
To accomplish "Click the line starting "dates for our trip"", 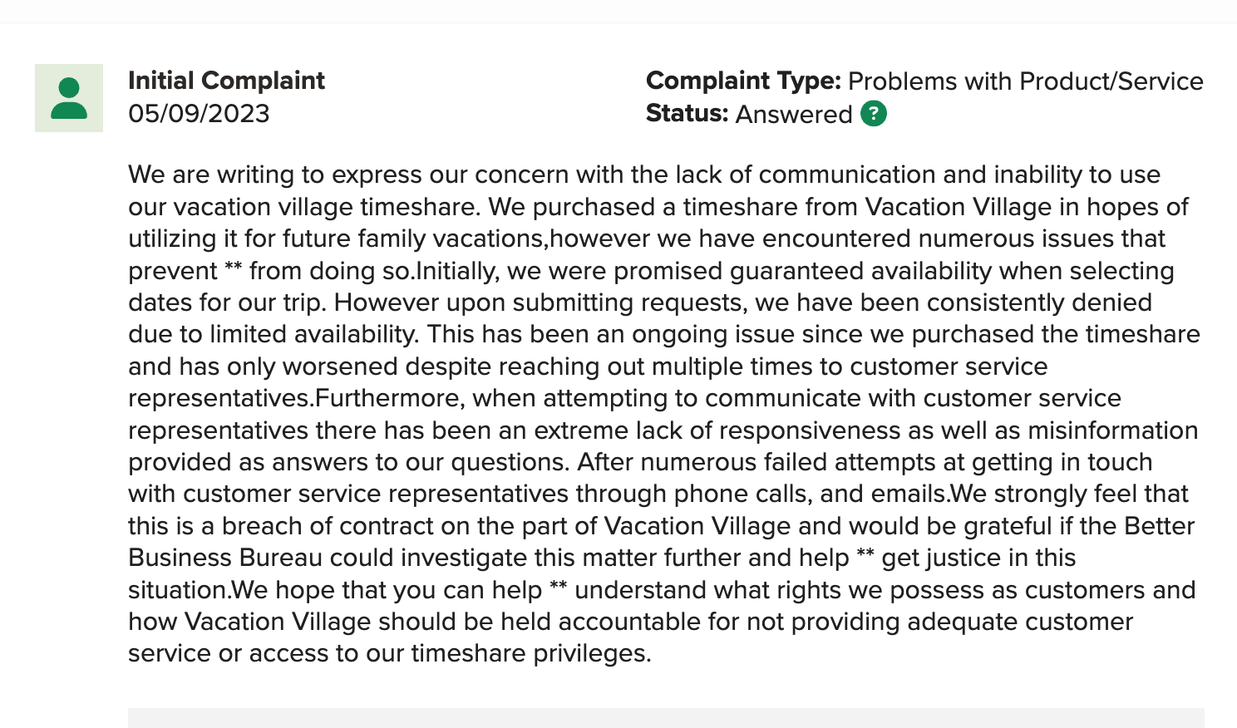I will [x=639, y=303].
